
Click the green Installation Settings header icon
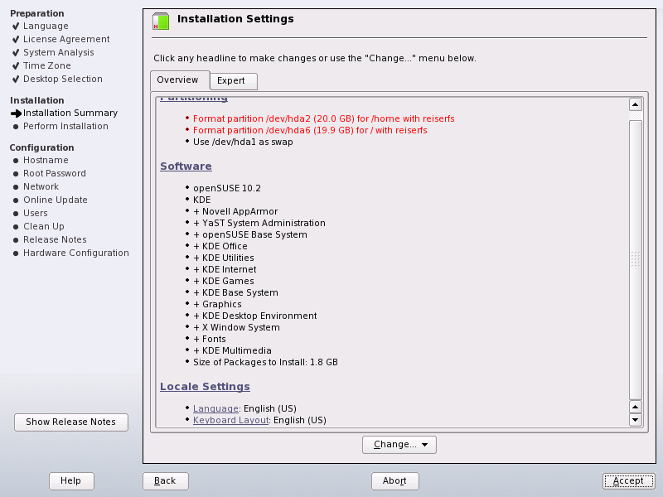[161, 22]
